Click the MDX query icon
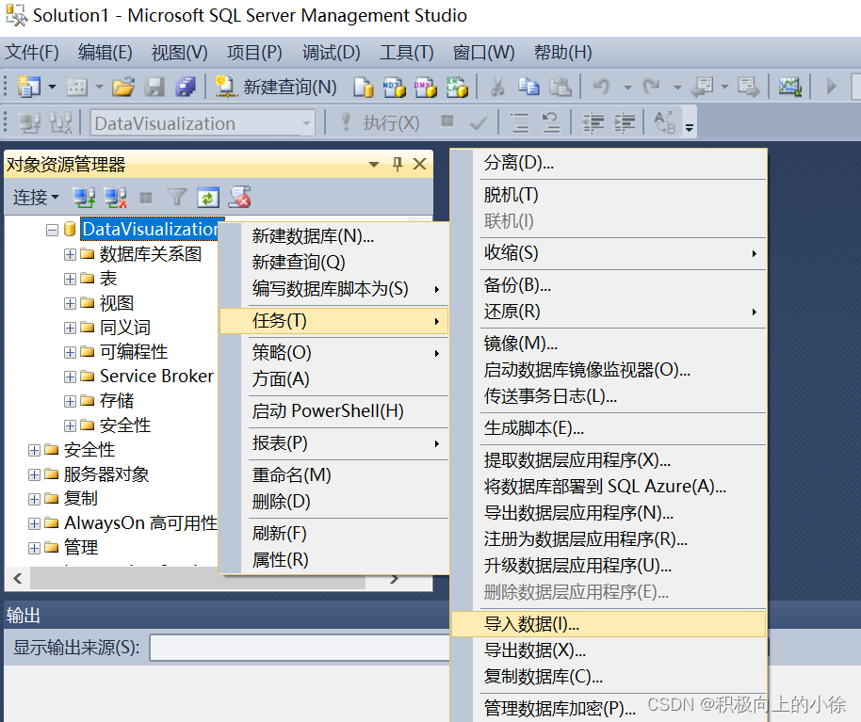Image resolution: width=861 pixels, height=722 pixels. [x=395, y=87]
